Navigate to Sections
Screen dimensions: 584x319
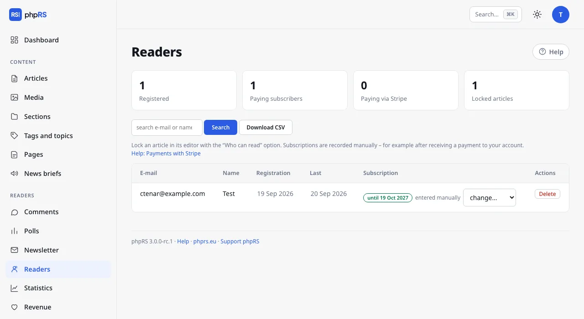[x=58, y=117]
